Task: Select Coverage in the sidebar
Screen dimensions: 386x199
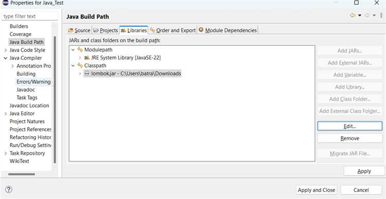Action: 21,34
